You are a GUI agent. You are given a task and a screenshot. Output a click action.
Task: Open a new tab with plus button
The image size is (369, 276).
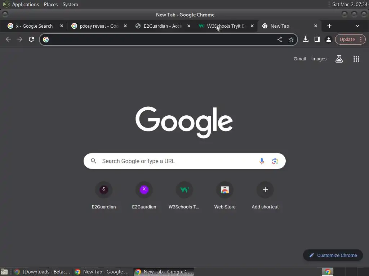(329, 26)
